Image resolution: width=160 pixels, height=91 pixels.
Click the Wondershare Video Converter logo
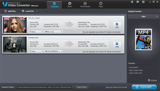pyautogui.click(x=20, y=4)
